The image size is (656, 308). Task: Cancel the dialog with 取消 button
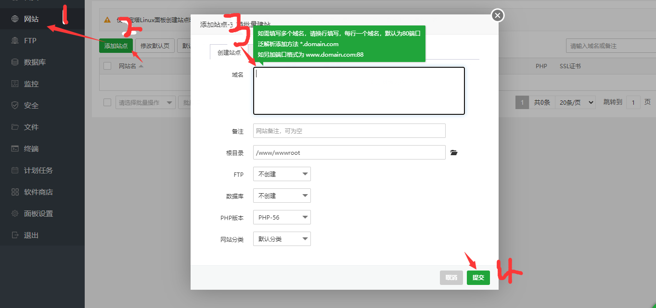coord(451,278)
